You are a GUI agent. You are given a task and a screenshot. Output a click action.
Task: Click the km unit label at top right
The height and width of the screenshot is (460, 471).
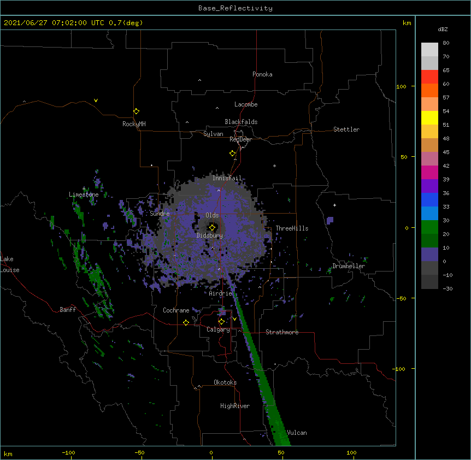click(x=407, y=23)
